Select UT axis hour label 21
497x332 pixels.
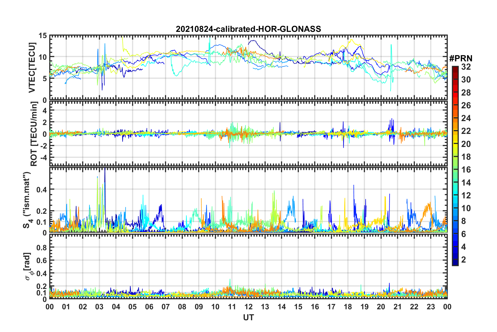[398, 307]
